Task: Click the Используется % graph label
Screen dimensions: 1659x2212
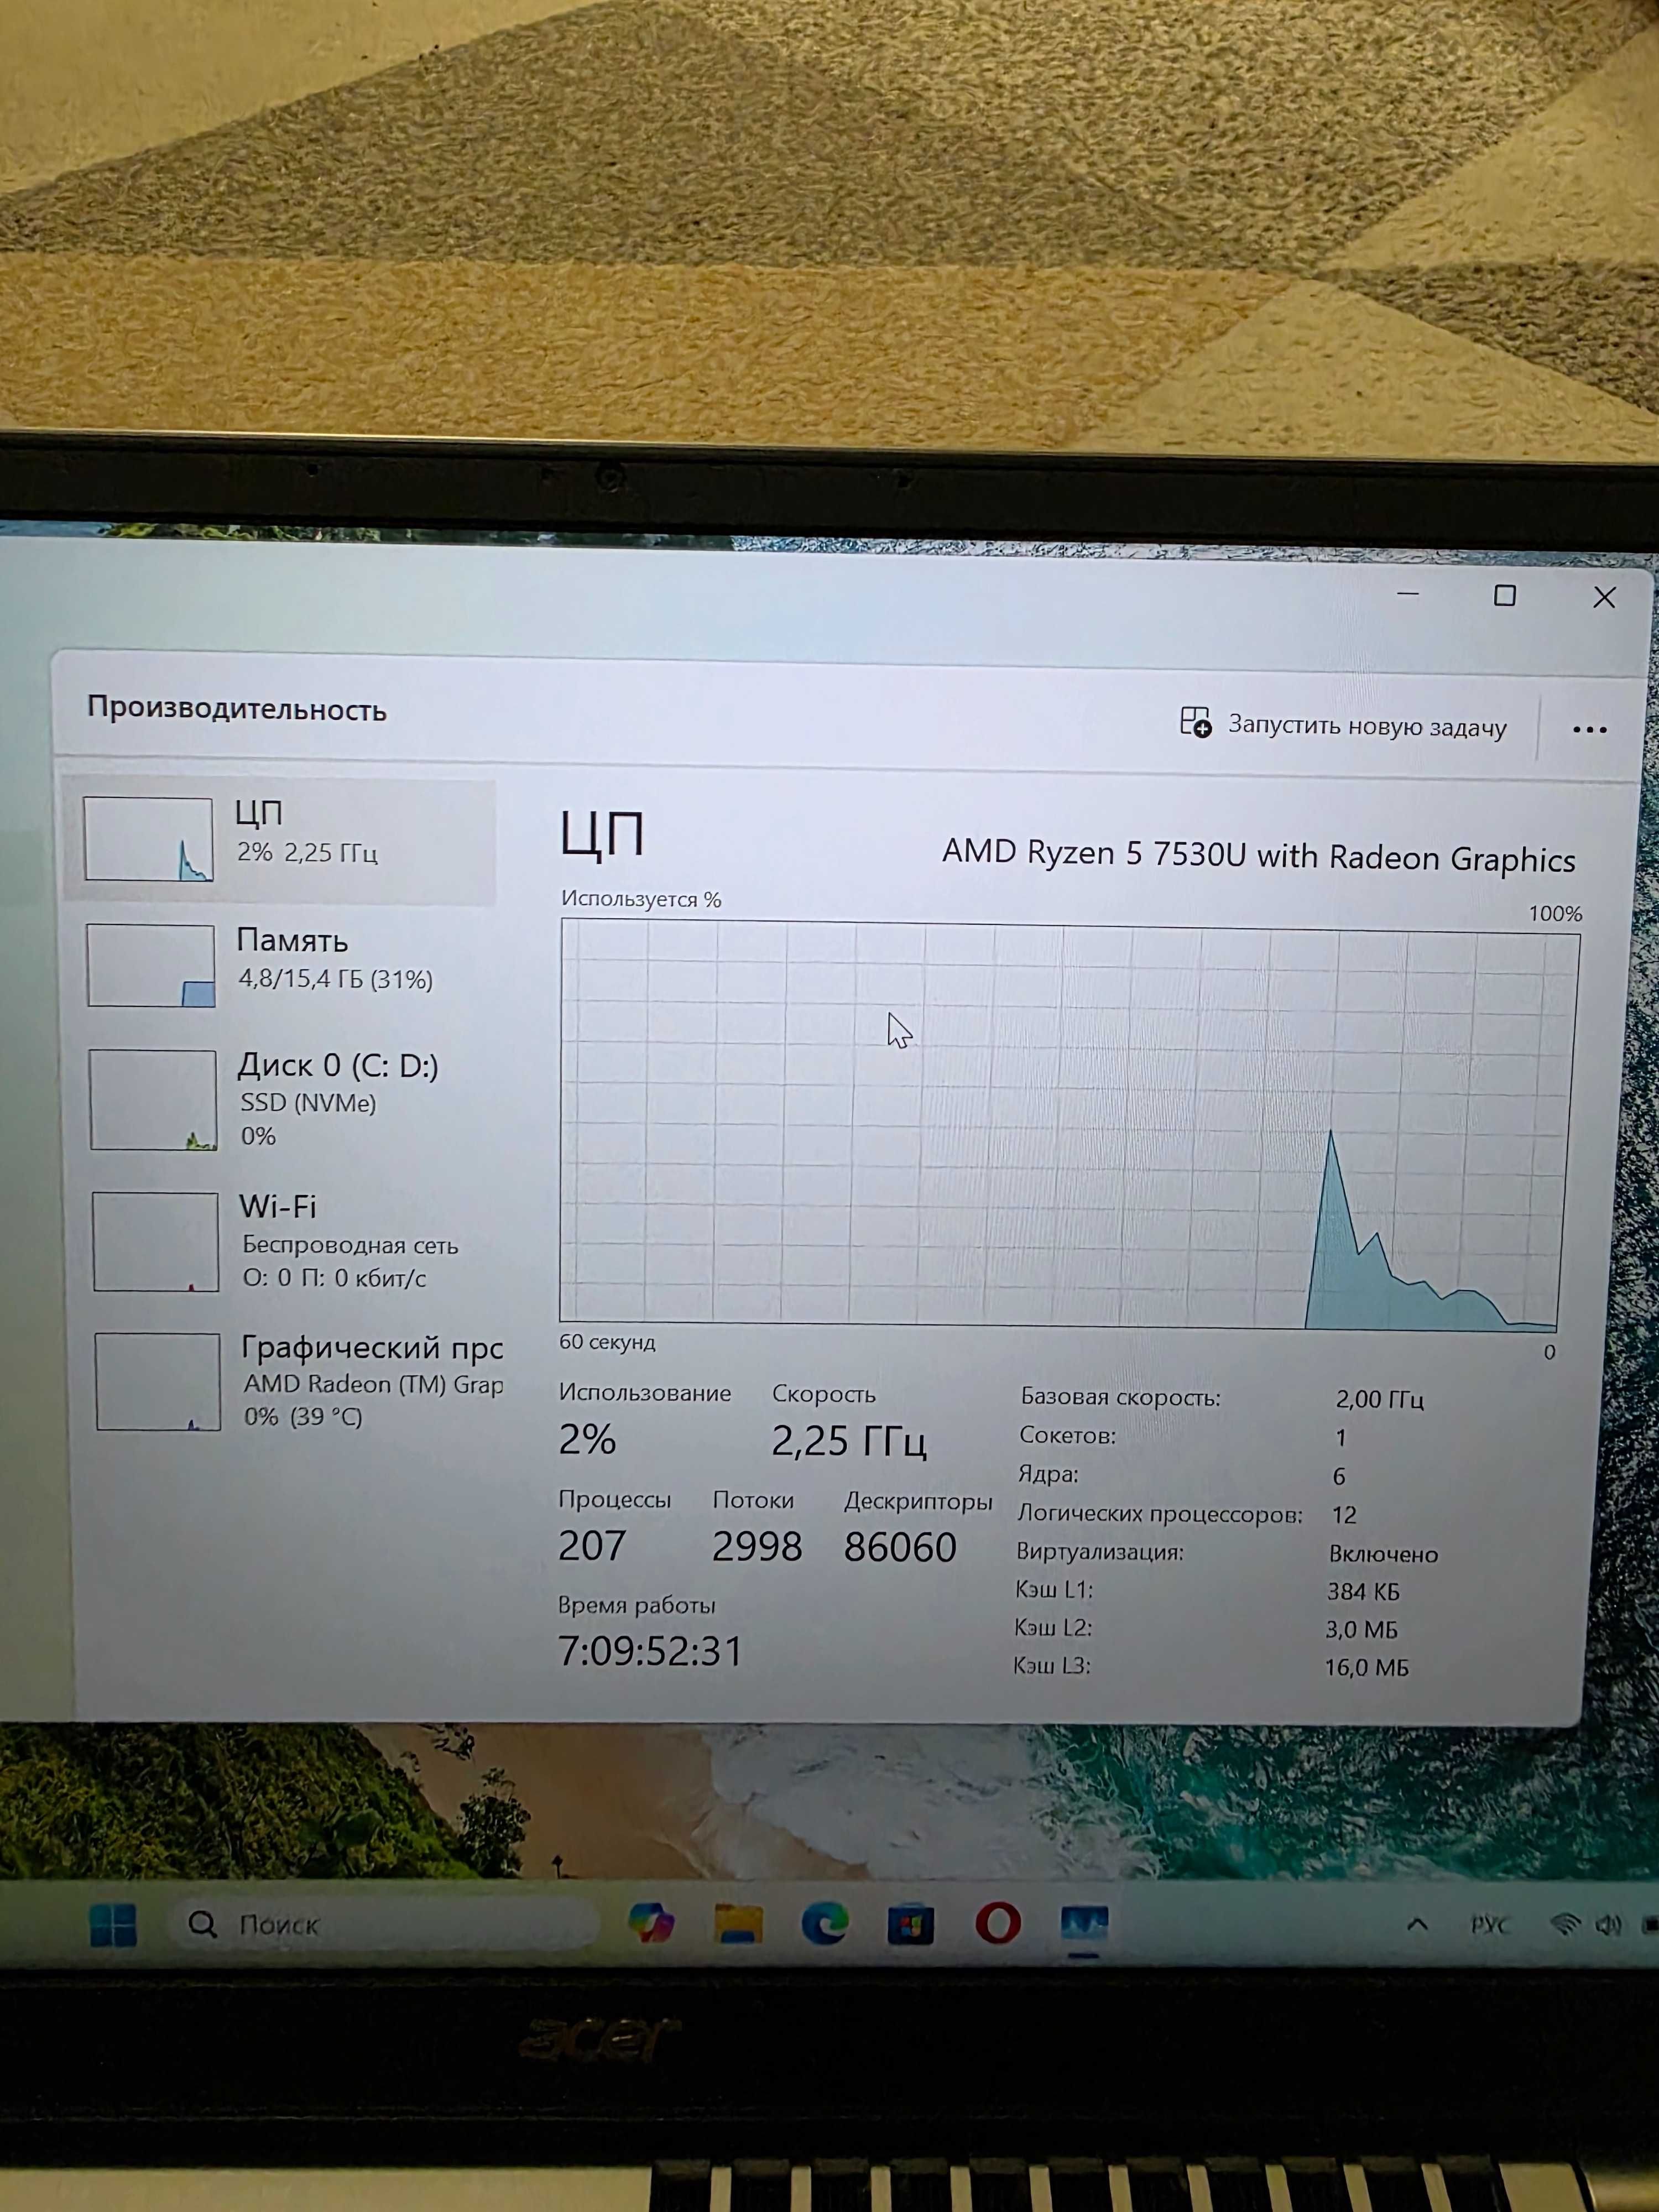Action: click(641, 898)
